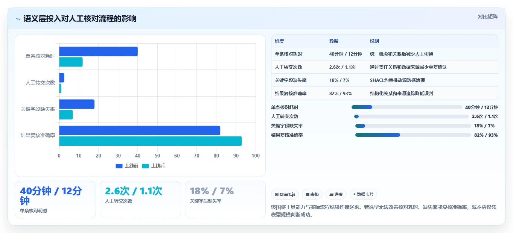The image size is (513, 233).
Task: Click the 语义层投入对人工核对流程的影响 title
Action: tap(80, 19)
